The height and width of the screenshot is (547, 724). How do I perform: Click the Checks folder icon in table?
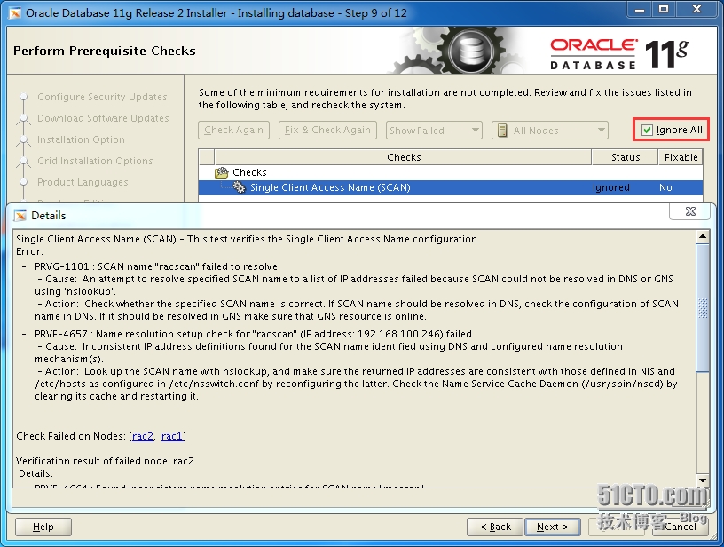pyautogui.click(x=222, y=173)
